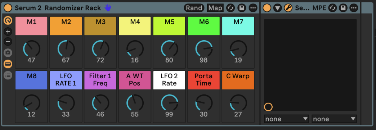Click the A WT Pos knob

(135, 103)
